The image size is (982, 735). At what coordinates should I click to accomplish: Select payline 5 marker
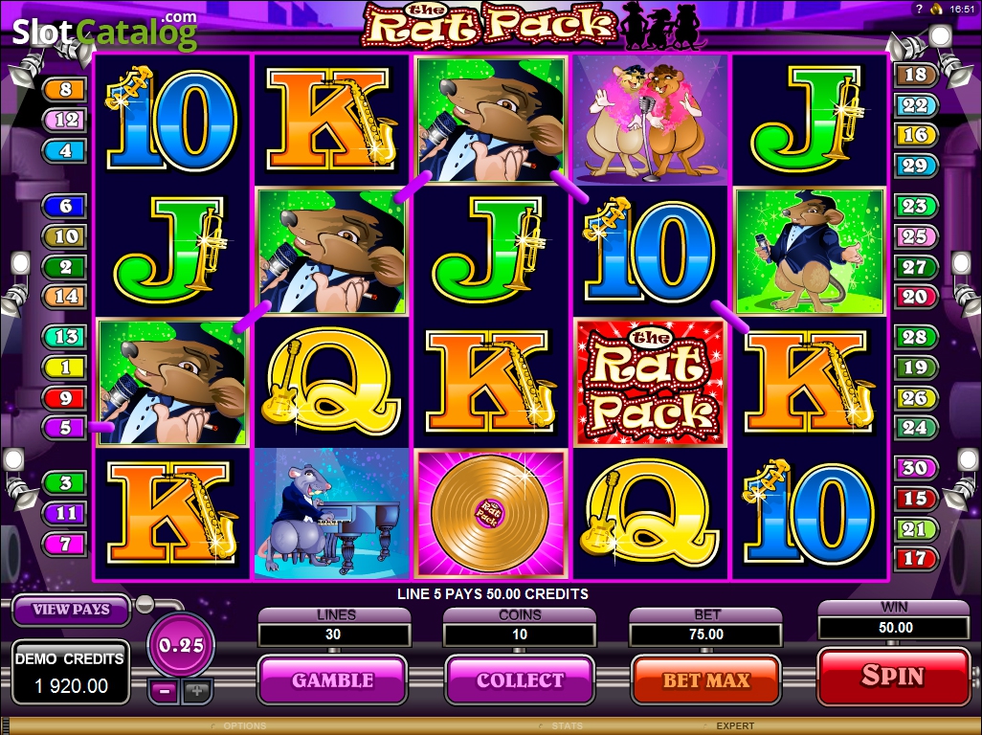tap(65, 428)
